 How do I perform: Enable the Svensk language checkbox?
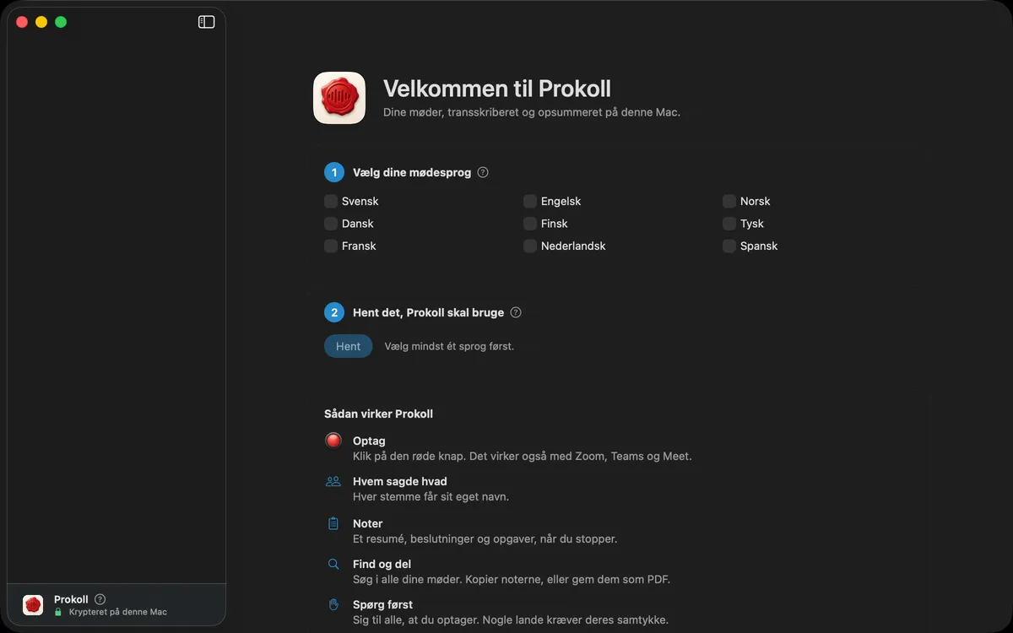(x=331, y=201)
